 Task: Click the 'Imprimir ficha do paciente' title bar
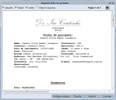(55, 3)
